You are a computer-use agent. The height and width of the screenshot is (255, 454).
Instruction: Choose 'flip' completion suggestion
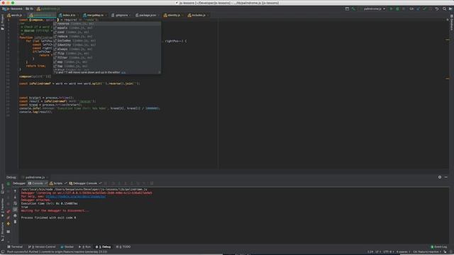tap(107, 54)
